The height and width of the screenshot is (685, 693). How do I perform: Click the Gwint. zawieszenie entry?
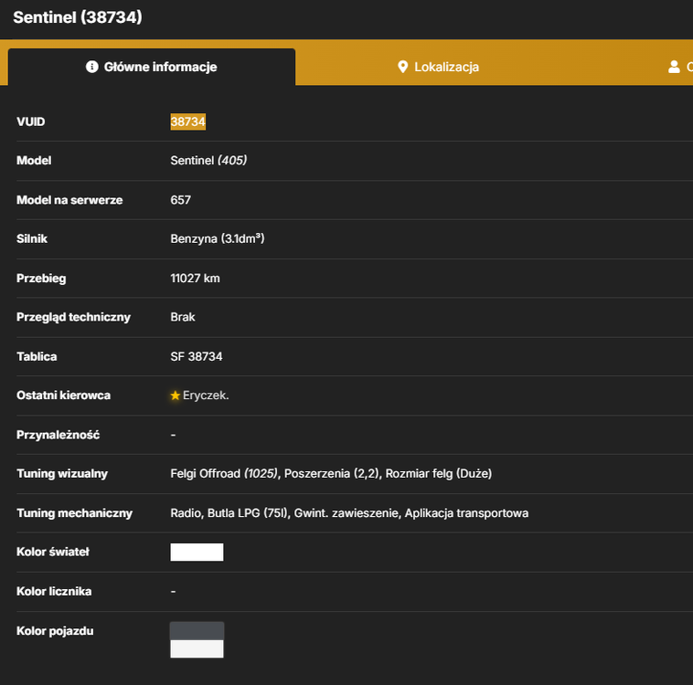pyautogui.click(x=346, y=513)
